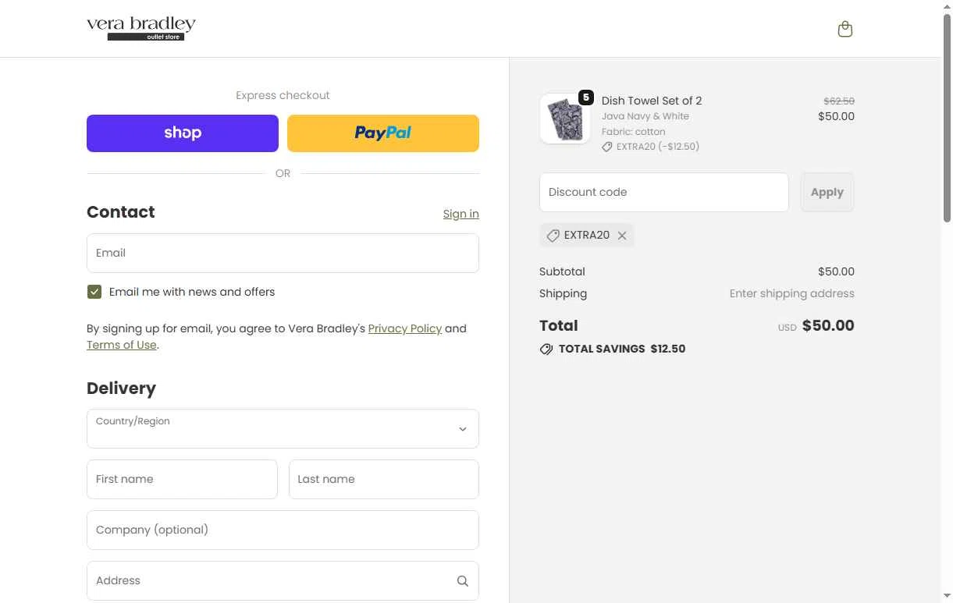This screenshot has height=603, width=953.
Task: Click the total savings tag icon
Action: point(546,349)
